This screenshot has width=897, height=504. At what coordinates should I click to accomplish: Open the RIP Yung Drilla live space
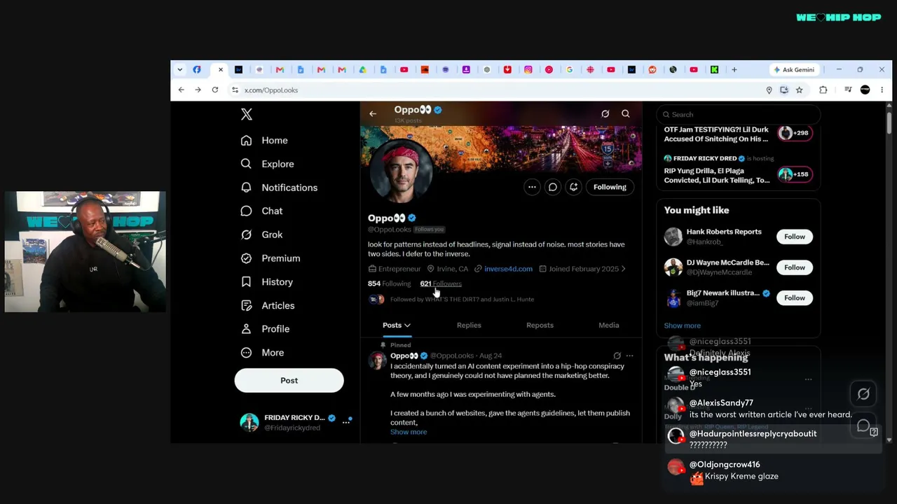(739, 169)
